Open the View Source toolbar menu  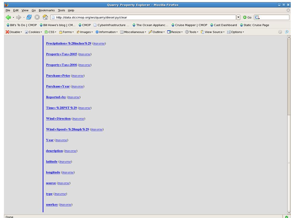(x=213, y=32)
